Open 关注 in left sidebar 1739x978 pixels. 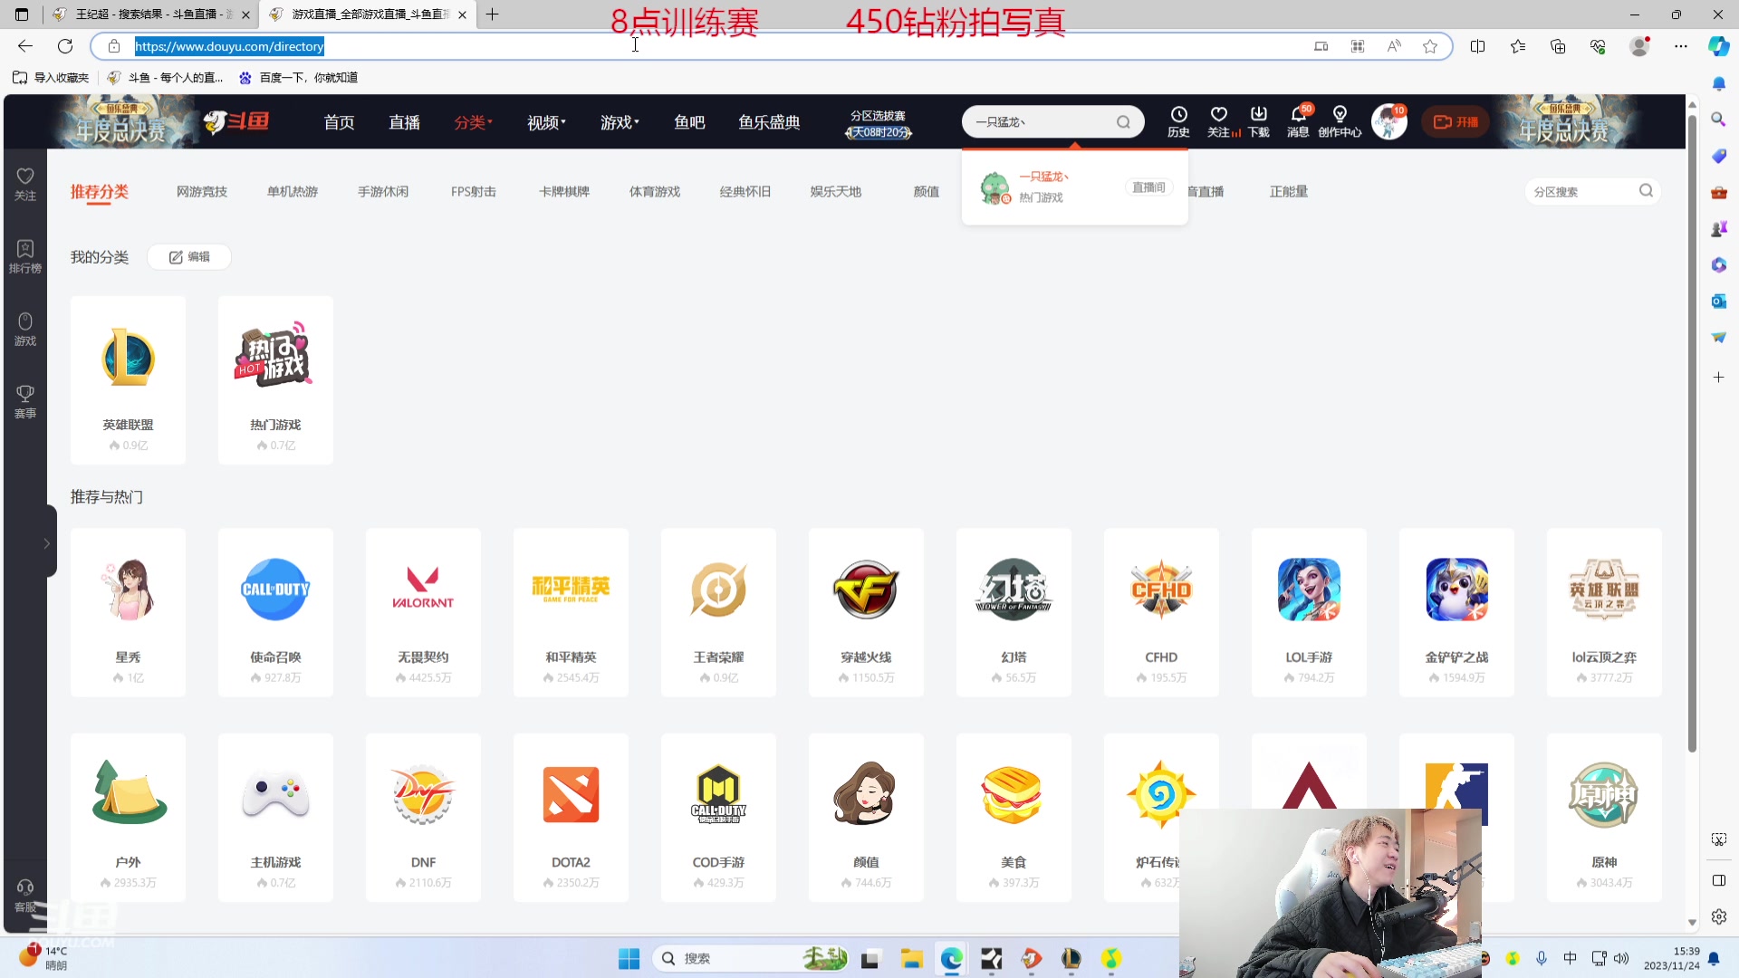(25, 184)
